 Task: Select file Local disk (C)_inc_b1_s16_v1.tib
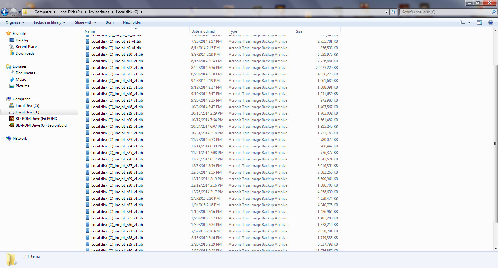pos(117,94)
